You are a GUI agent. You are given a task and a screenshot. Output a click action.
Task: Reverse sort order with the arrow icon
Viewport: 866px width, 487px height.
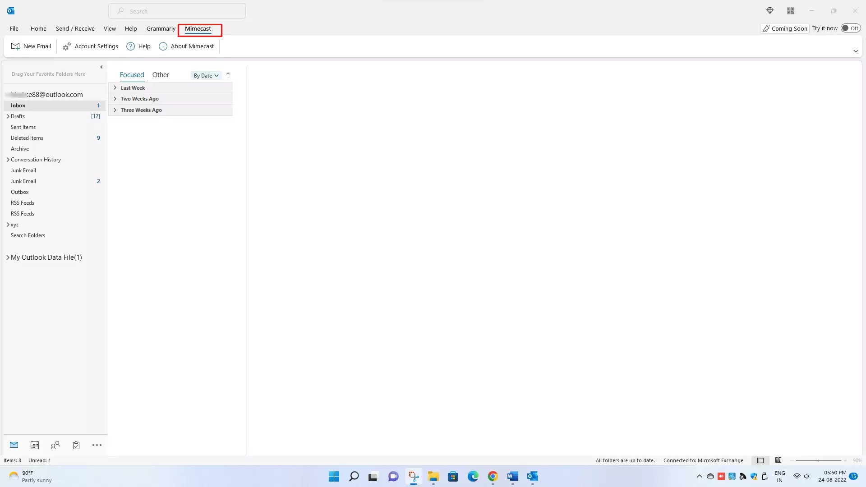(228, 75)
